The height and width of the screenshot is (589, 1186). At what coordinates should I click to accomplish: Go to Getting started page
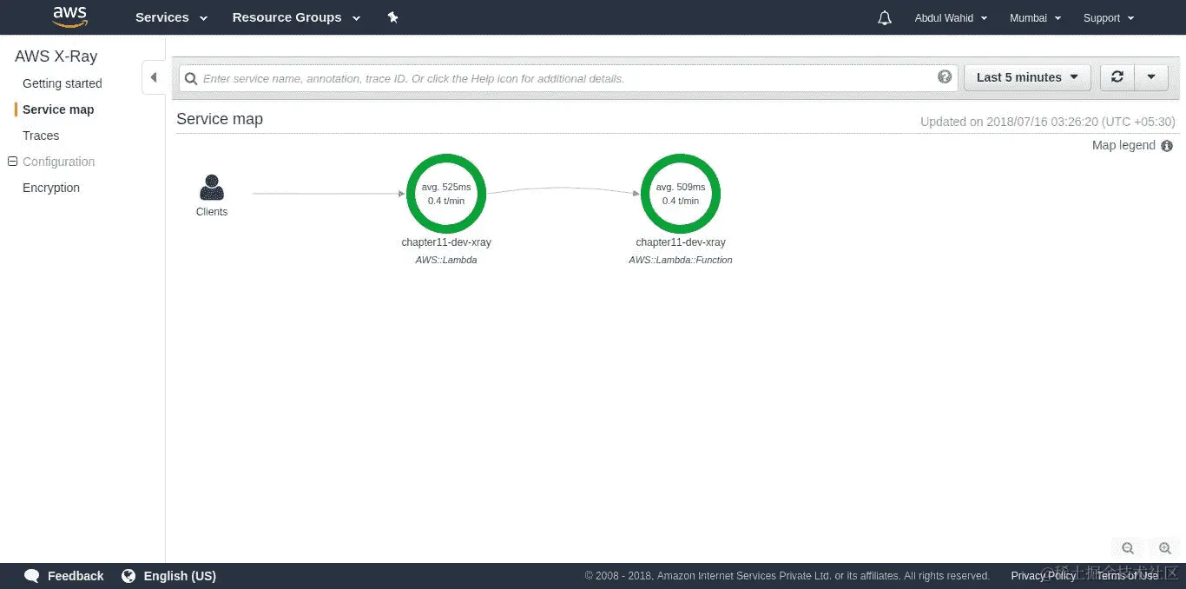coord(63,83)
